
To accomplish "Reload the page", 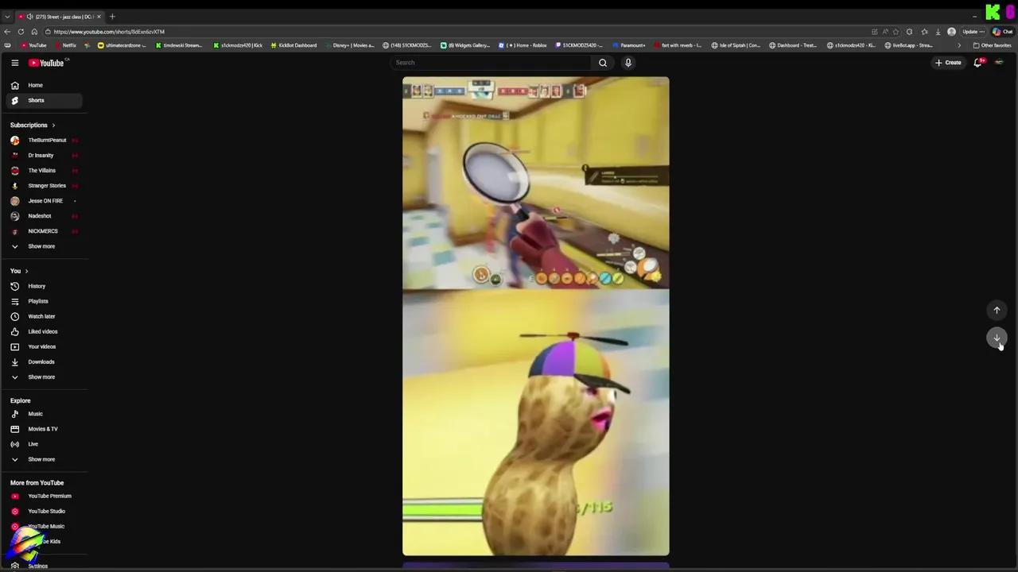I will click(20, 32).
